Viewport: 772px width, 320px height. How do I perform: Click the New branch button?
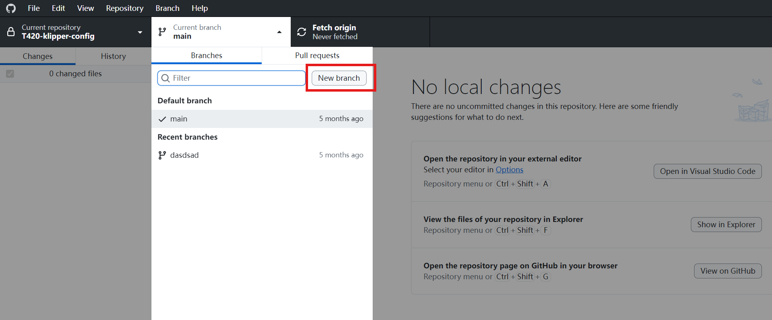pos(339,78)
